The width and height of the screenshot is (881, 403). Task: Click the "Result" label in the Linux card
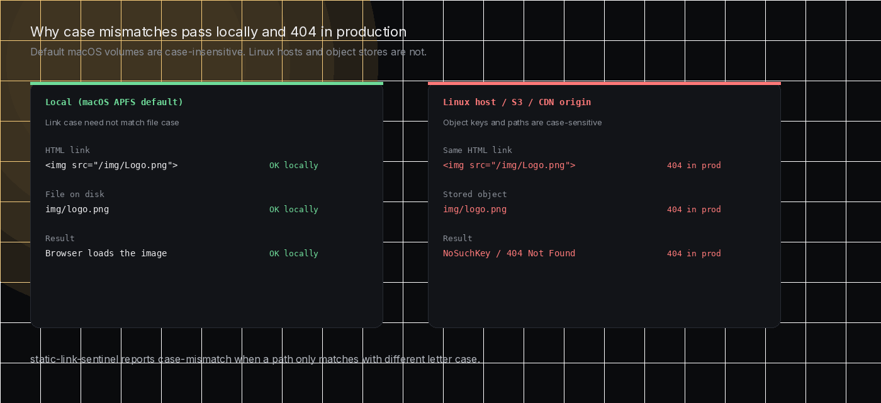[457, 238]
